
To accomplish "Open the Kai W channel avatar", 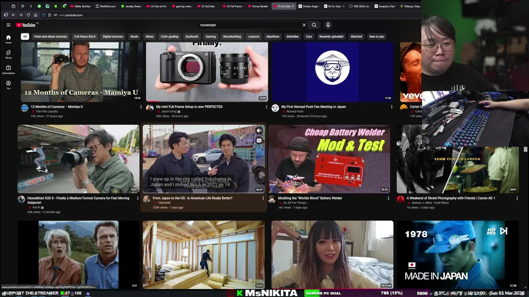I will [21, 200].
